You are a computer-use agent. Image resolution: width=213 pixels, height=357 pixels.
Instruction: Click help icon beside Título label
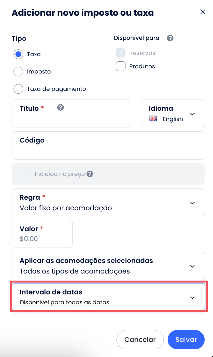click(x=60, y=108)
